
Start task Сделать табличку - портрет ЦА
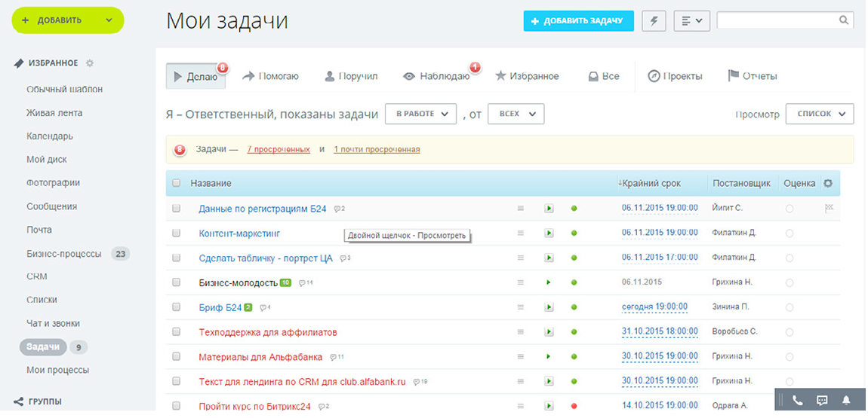(549, 258)
